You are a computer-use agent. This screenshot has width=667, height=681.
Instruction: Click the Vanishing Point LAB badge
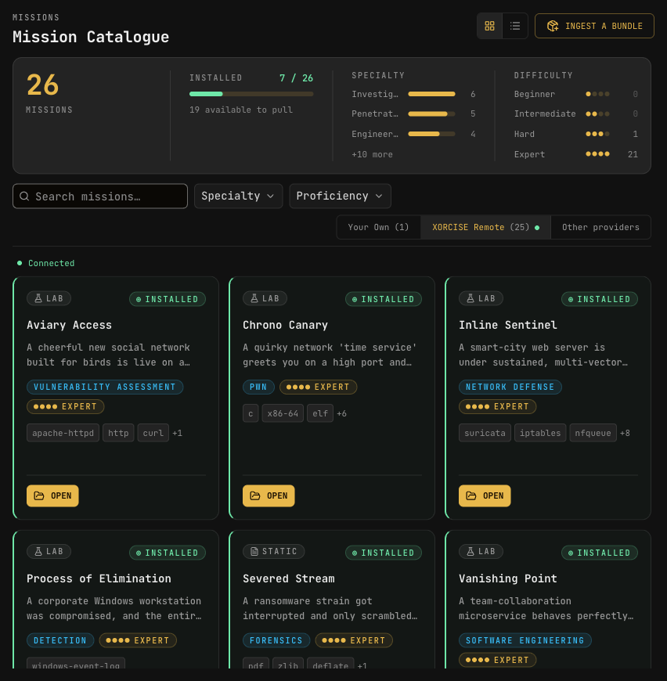pos(481,552)
